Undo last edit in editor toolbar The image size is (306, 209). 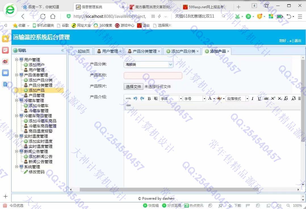click(x=135, y=99)
